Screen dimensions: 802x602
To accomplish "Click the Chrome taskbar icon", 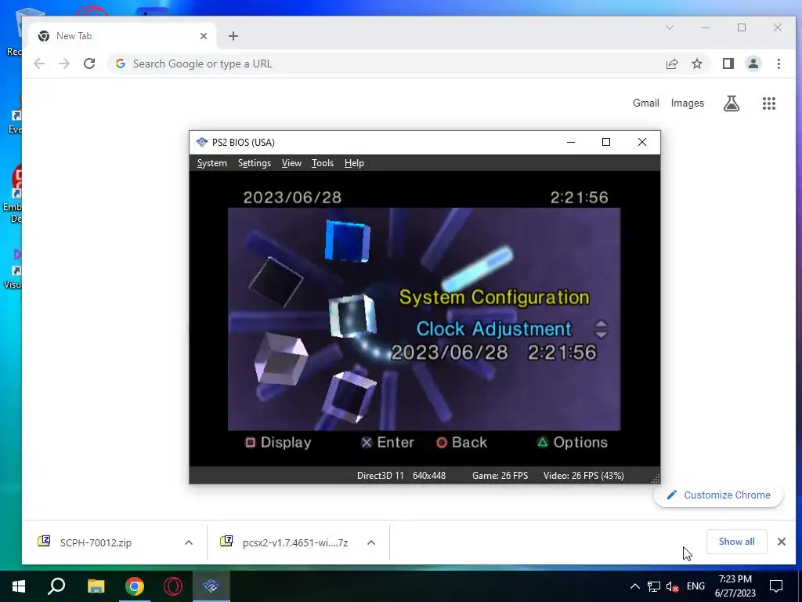I will click(x=135, y=586).
